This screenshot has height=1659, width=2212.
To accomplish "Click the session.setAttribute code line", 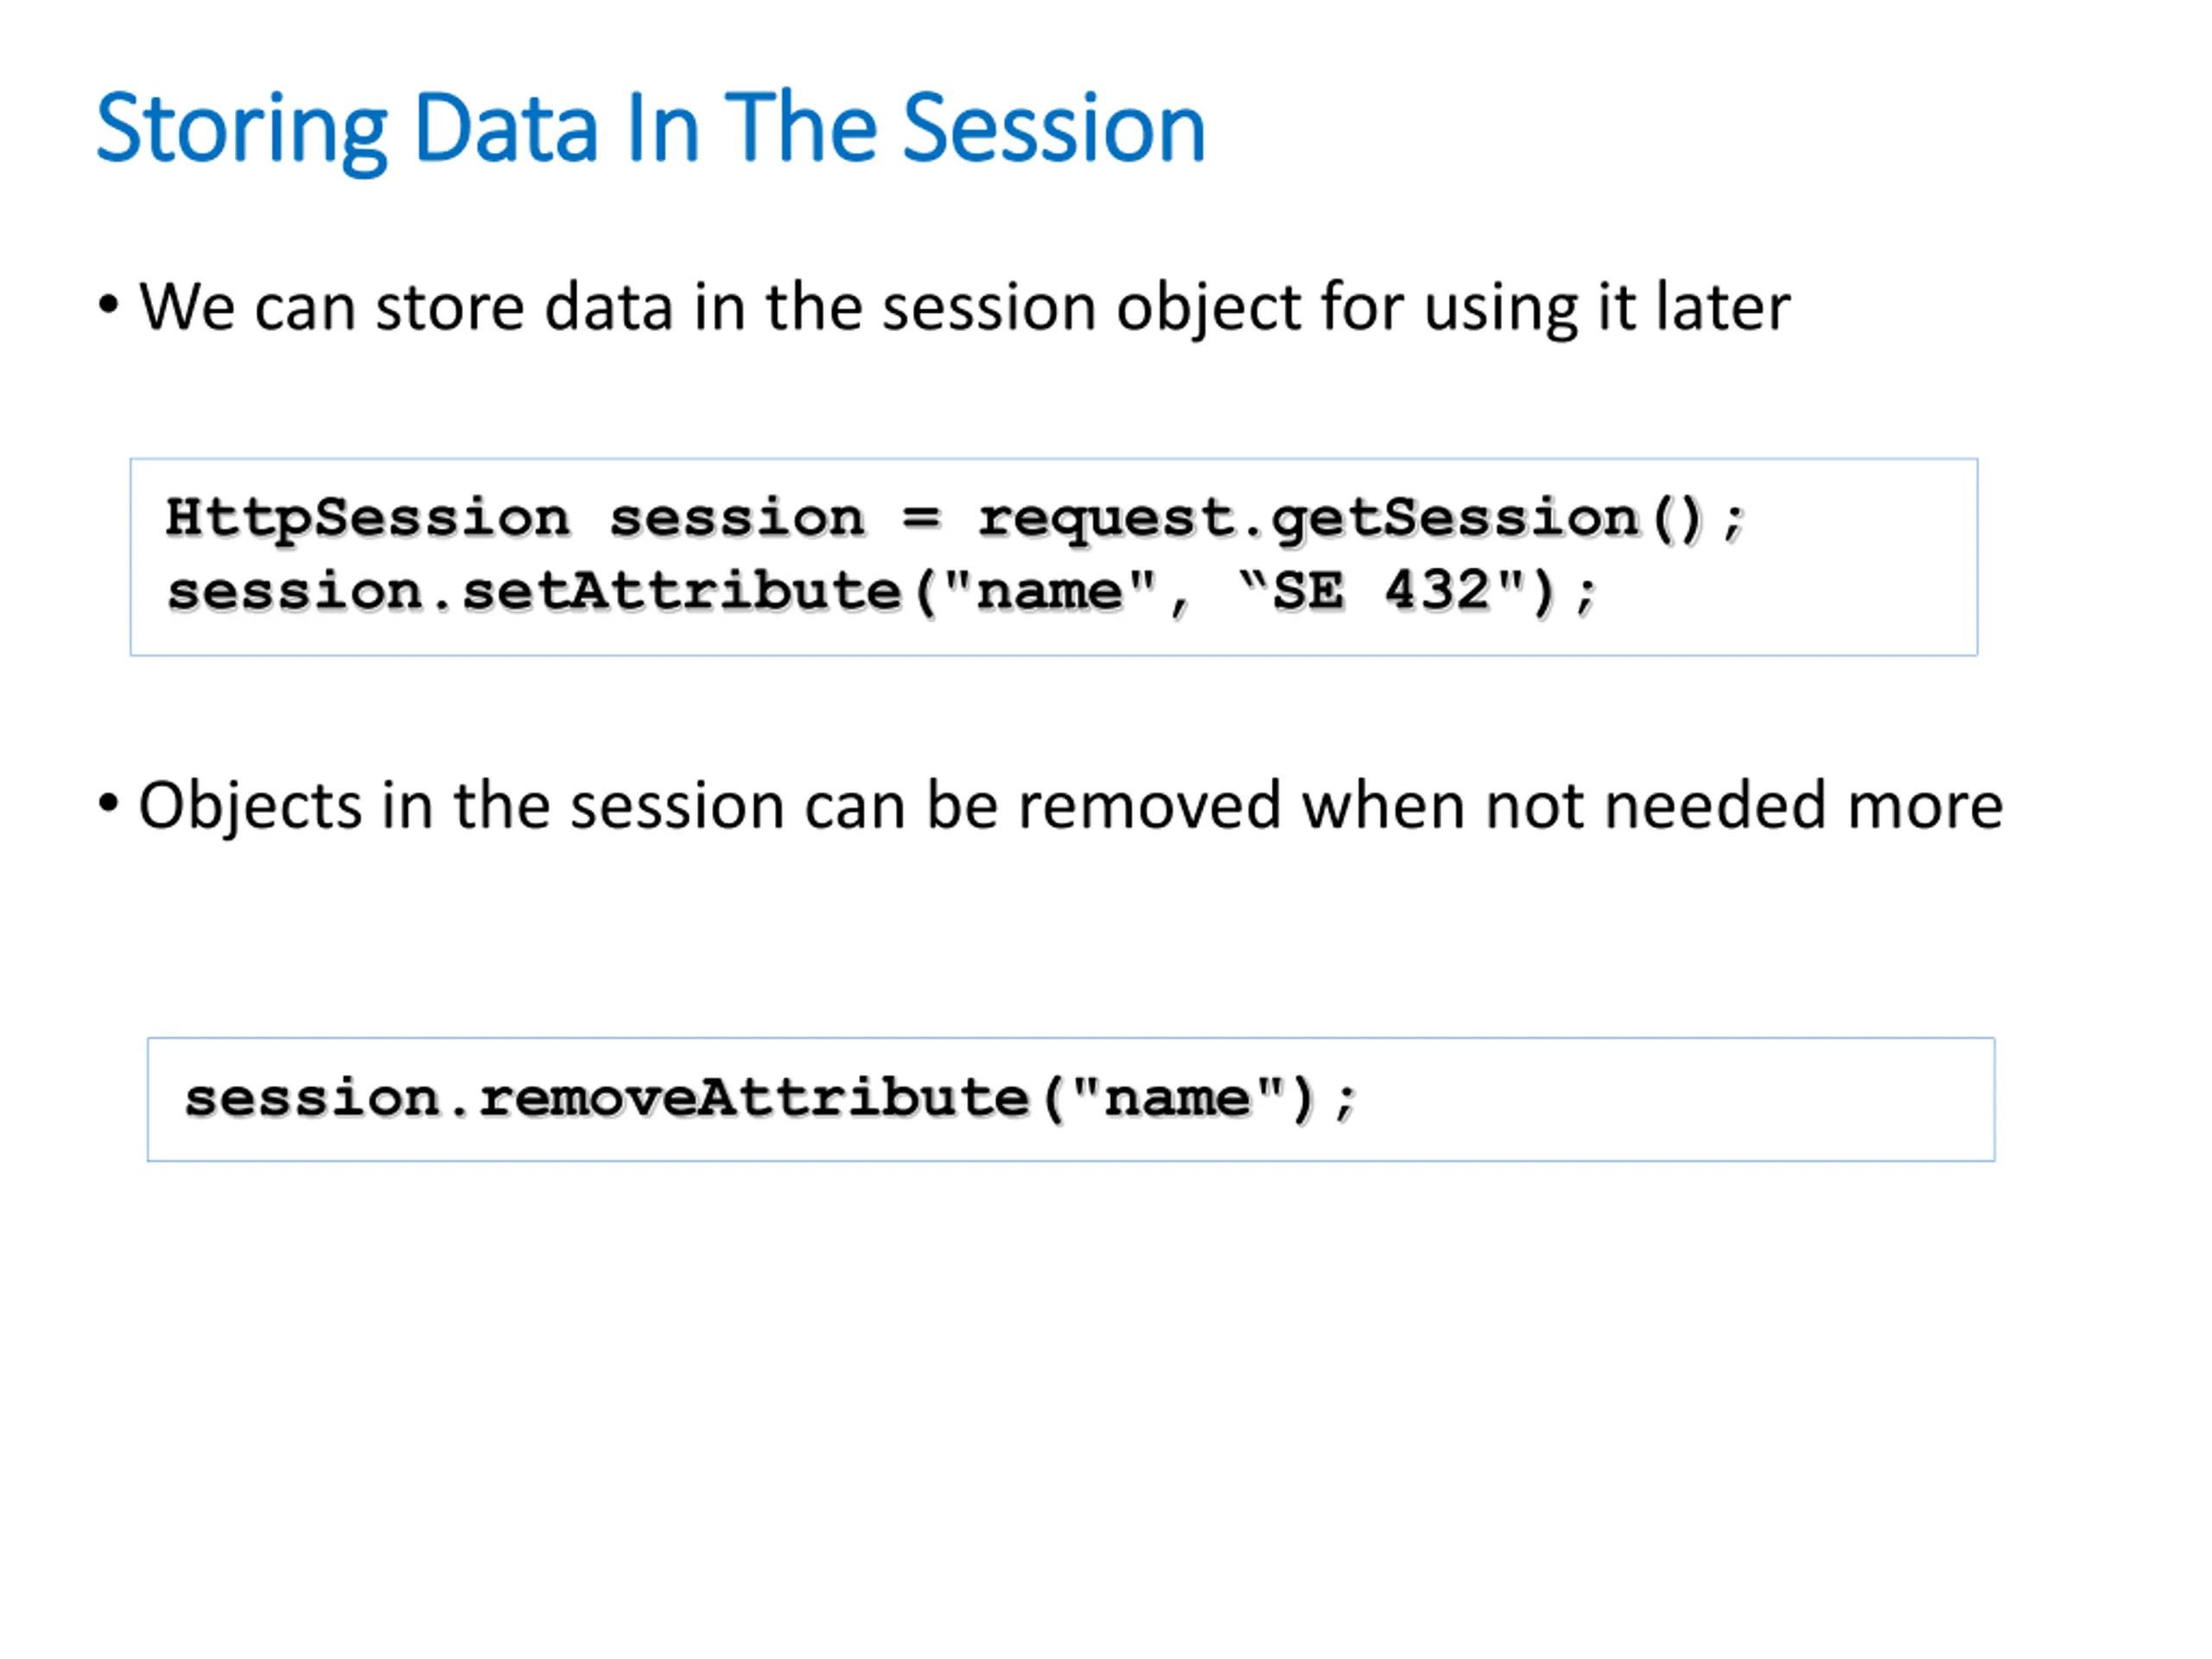I will pos(881,592).
